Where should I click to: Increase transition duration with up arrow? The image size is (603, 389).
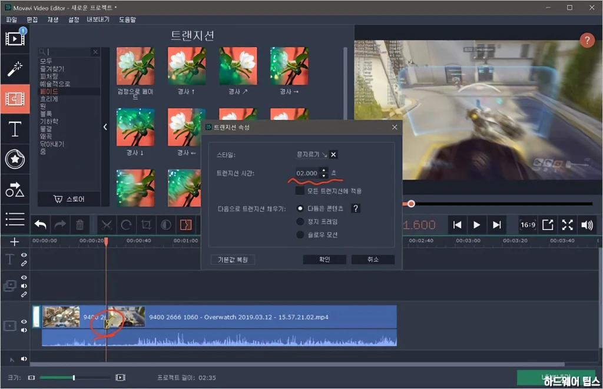click(x=324, y=170)
